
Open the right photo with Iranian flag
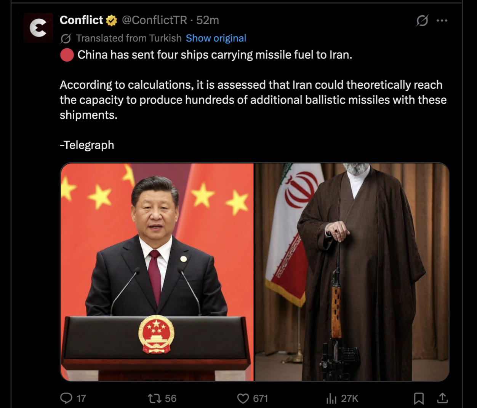point(352,272)
